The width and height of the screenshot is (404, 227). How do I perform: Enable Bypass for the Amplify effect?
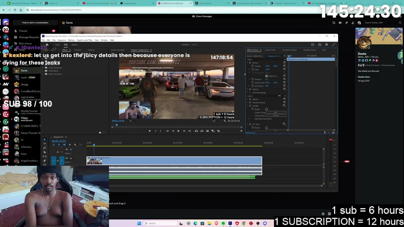coord(266,109)
